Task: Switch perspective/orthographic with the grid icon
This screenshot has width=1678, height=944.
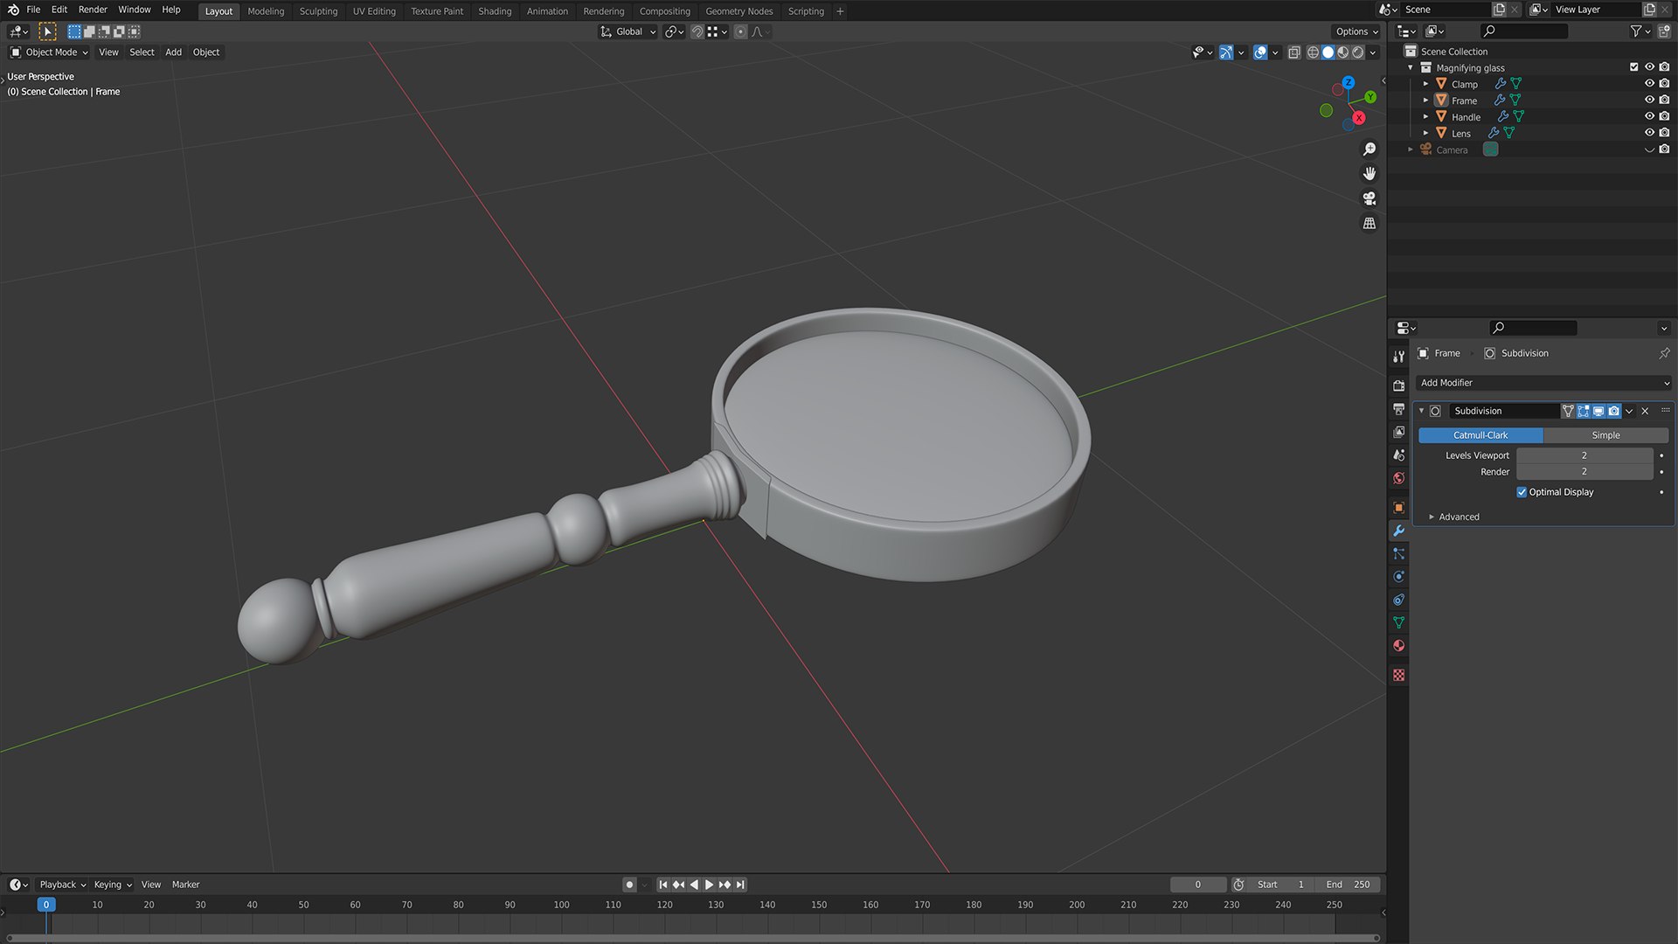Action: 1369,224
